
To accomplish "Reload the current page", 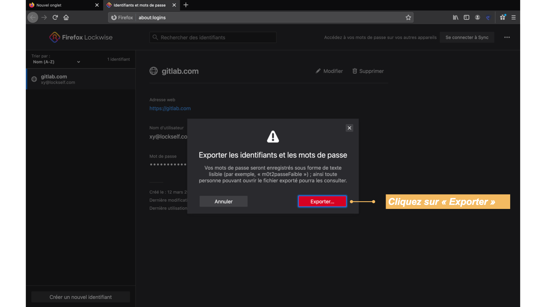I will point(55,17).
